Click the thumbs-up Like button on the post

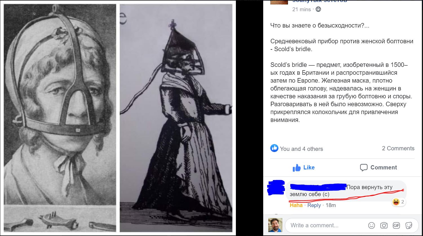[304, 168]
